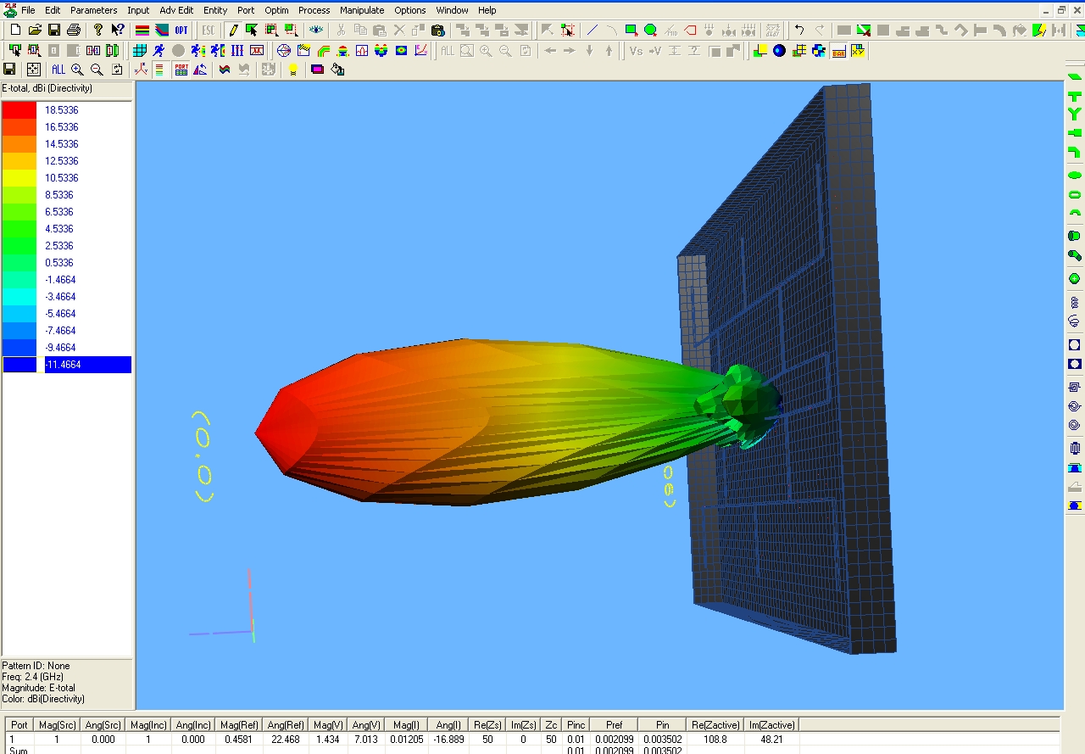Click the XY plot icon
Screen dimensions: 1085x754
coord(859,50)
